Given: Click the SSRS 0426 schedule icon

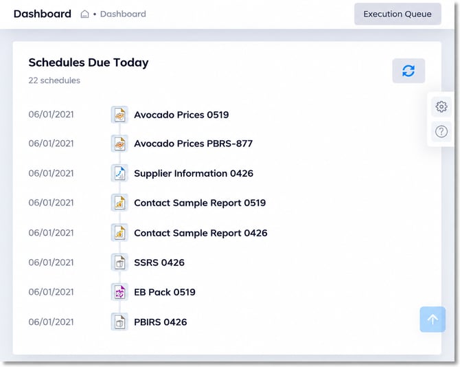Looking at the screenshot, I should [119, 262].
